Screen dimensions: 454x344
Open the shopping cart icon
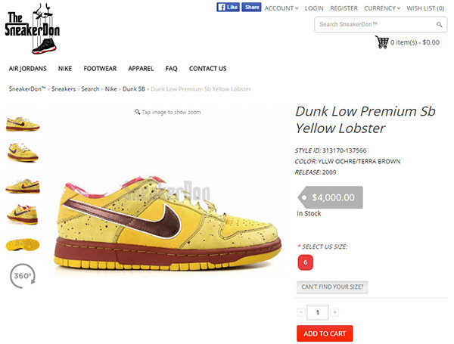coord(381,42)
